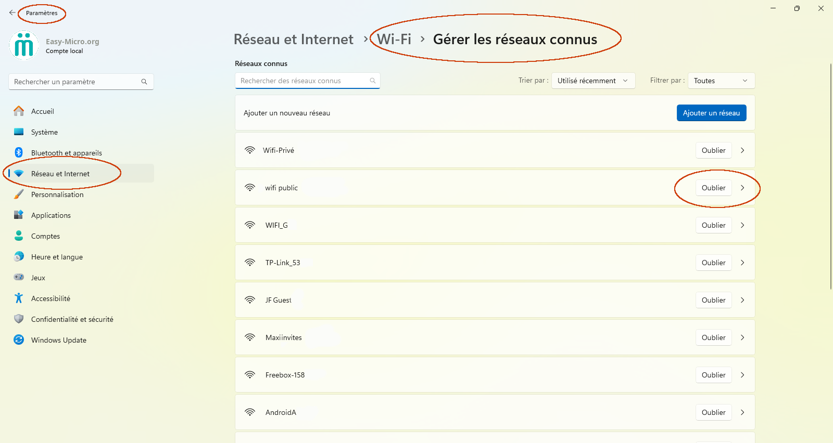Click the Comptes person icon
Viewport: 833px width, 443px height.
click(x=19, y=236)
